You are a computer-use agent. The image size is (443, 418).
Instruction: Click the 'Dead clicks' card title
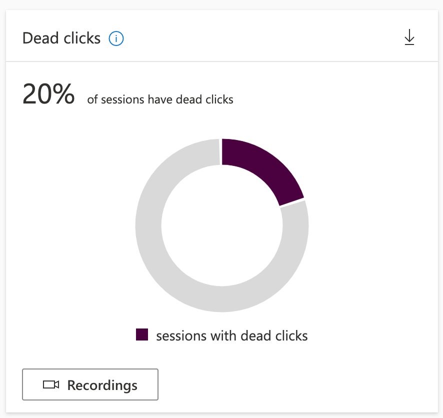61,38
